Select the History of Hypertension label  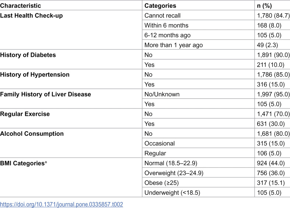pos(35,74)
